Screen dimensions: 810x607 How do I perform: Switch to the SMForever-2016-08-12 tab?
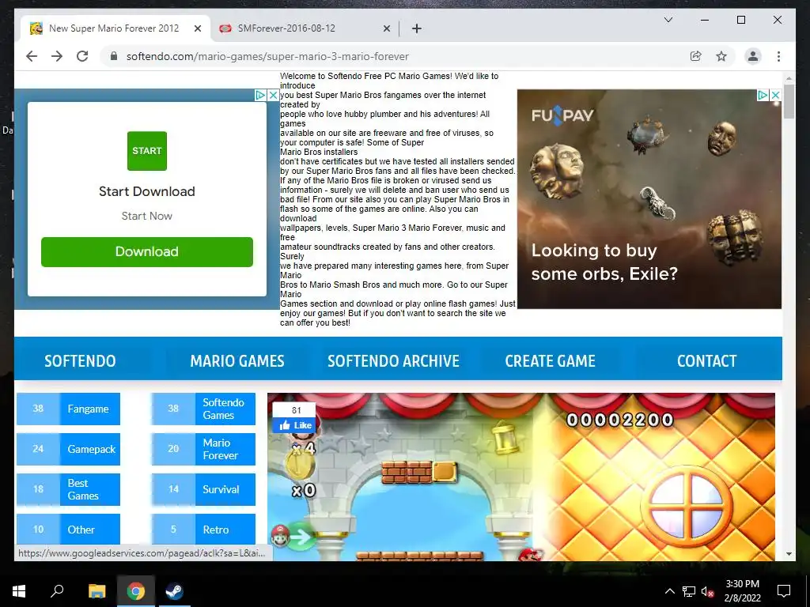tap(305, 28)
